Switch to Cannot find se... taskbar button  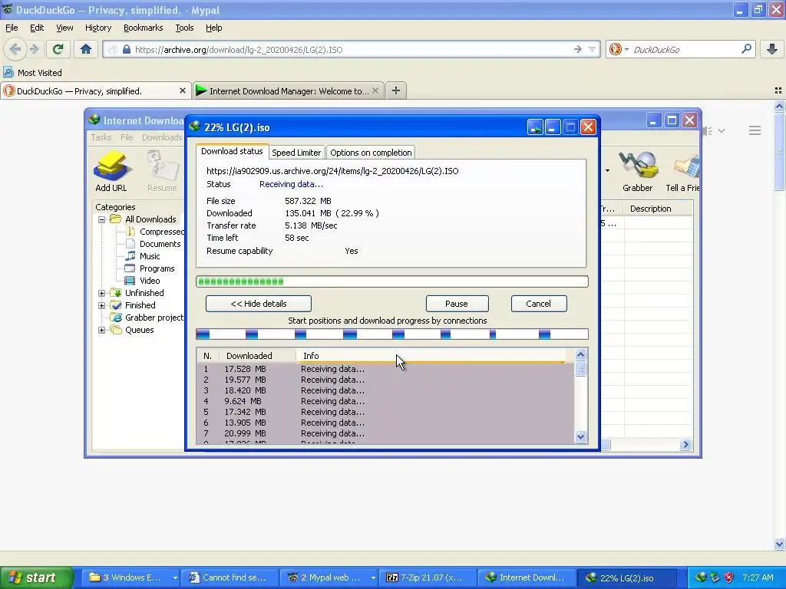tap(228, 577)
